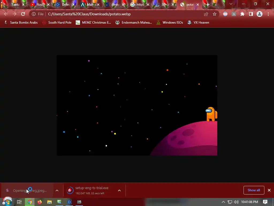Go back to the previous page

pyautogui.click(x=6, y=14)
